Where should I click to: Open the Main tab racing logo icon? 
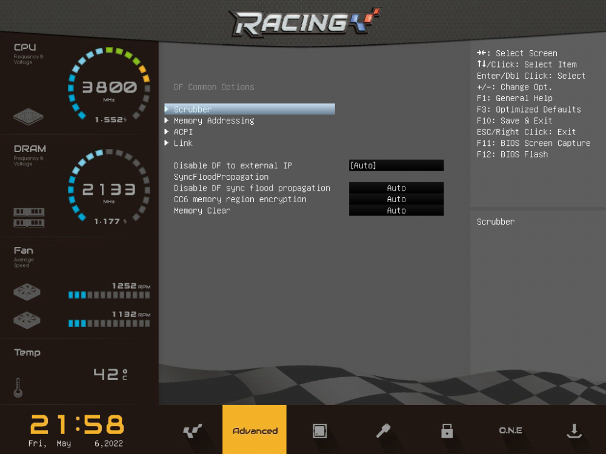pos(192,430)
